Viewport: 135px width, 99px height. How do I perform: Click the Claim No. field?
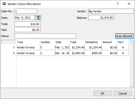[x=26, y=11]
